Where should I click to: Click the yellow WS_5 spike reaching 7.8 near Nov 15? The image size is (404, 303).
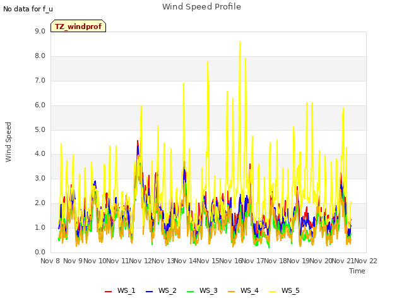coord(208,62)
